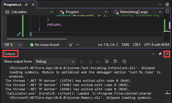The height and width of the screenshot is (103, 172).
Task: Click the CRLF line ending setting
Action: pyautogui.click(x=137, y=45)
